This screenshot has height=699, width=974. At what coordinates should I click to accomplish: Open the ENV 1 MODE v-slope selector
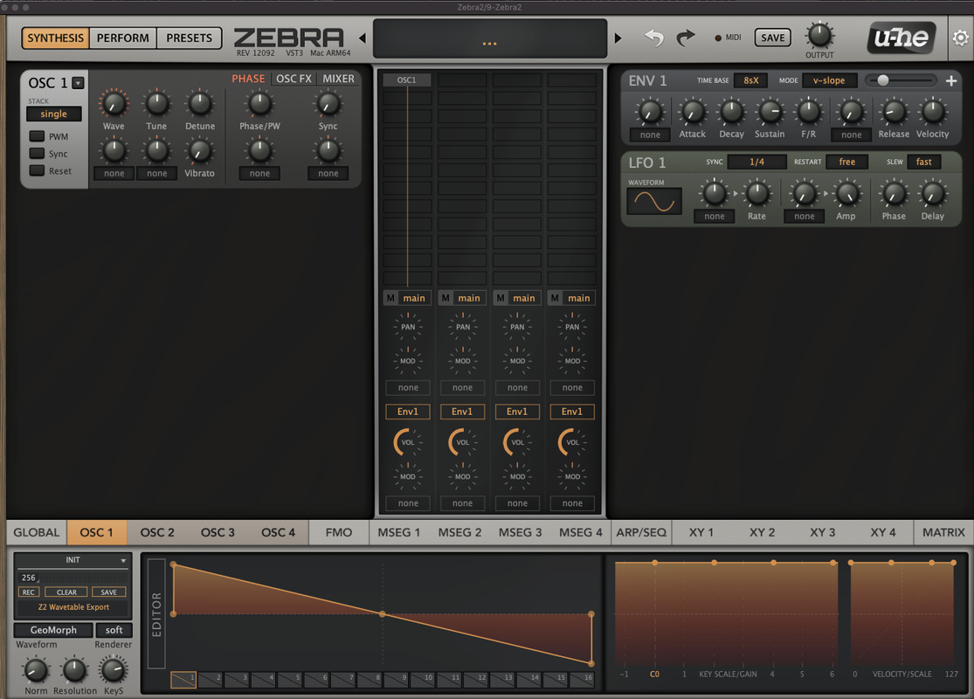point(829,80)
